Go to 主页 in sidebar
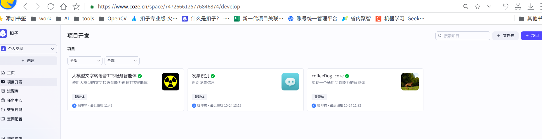 pos(11,73)
